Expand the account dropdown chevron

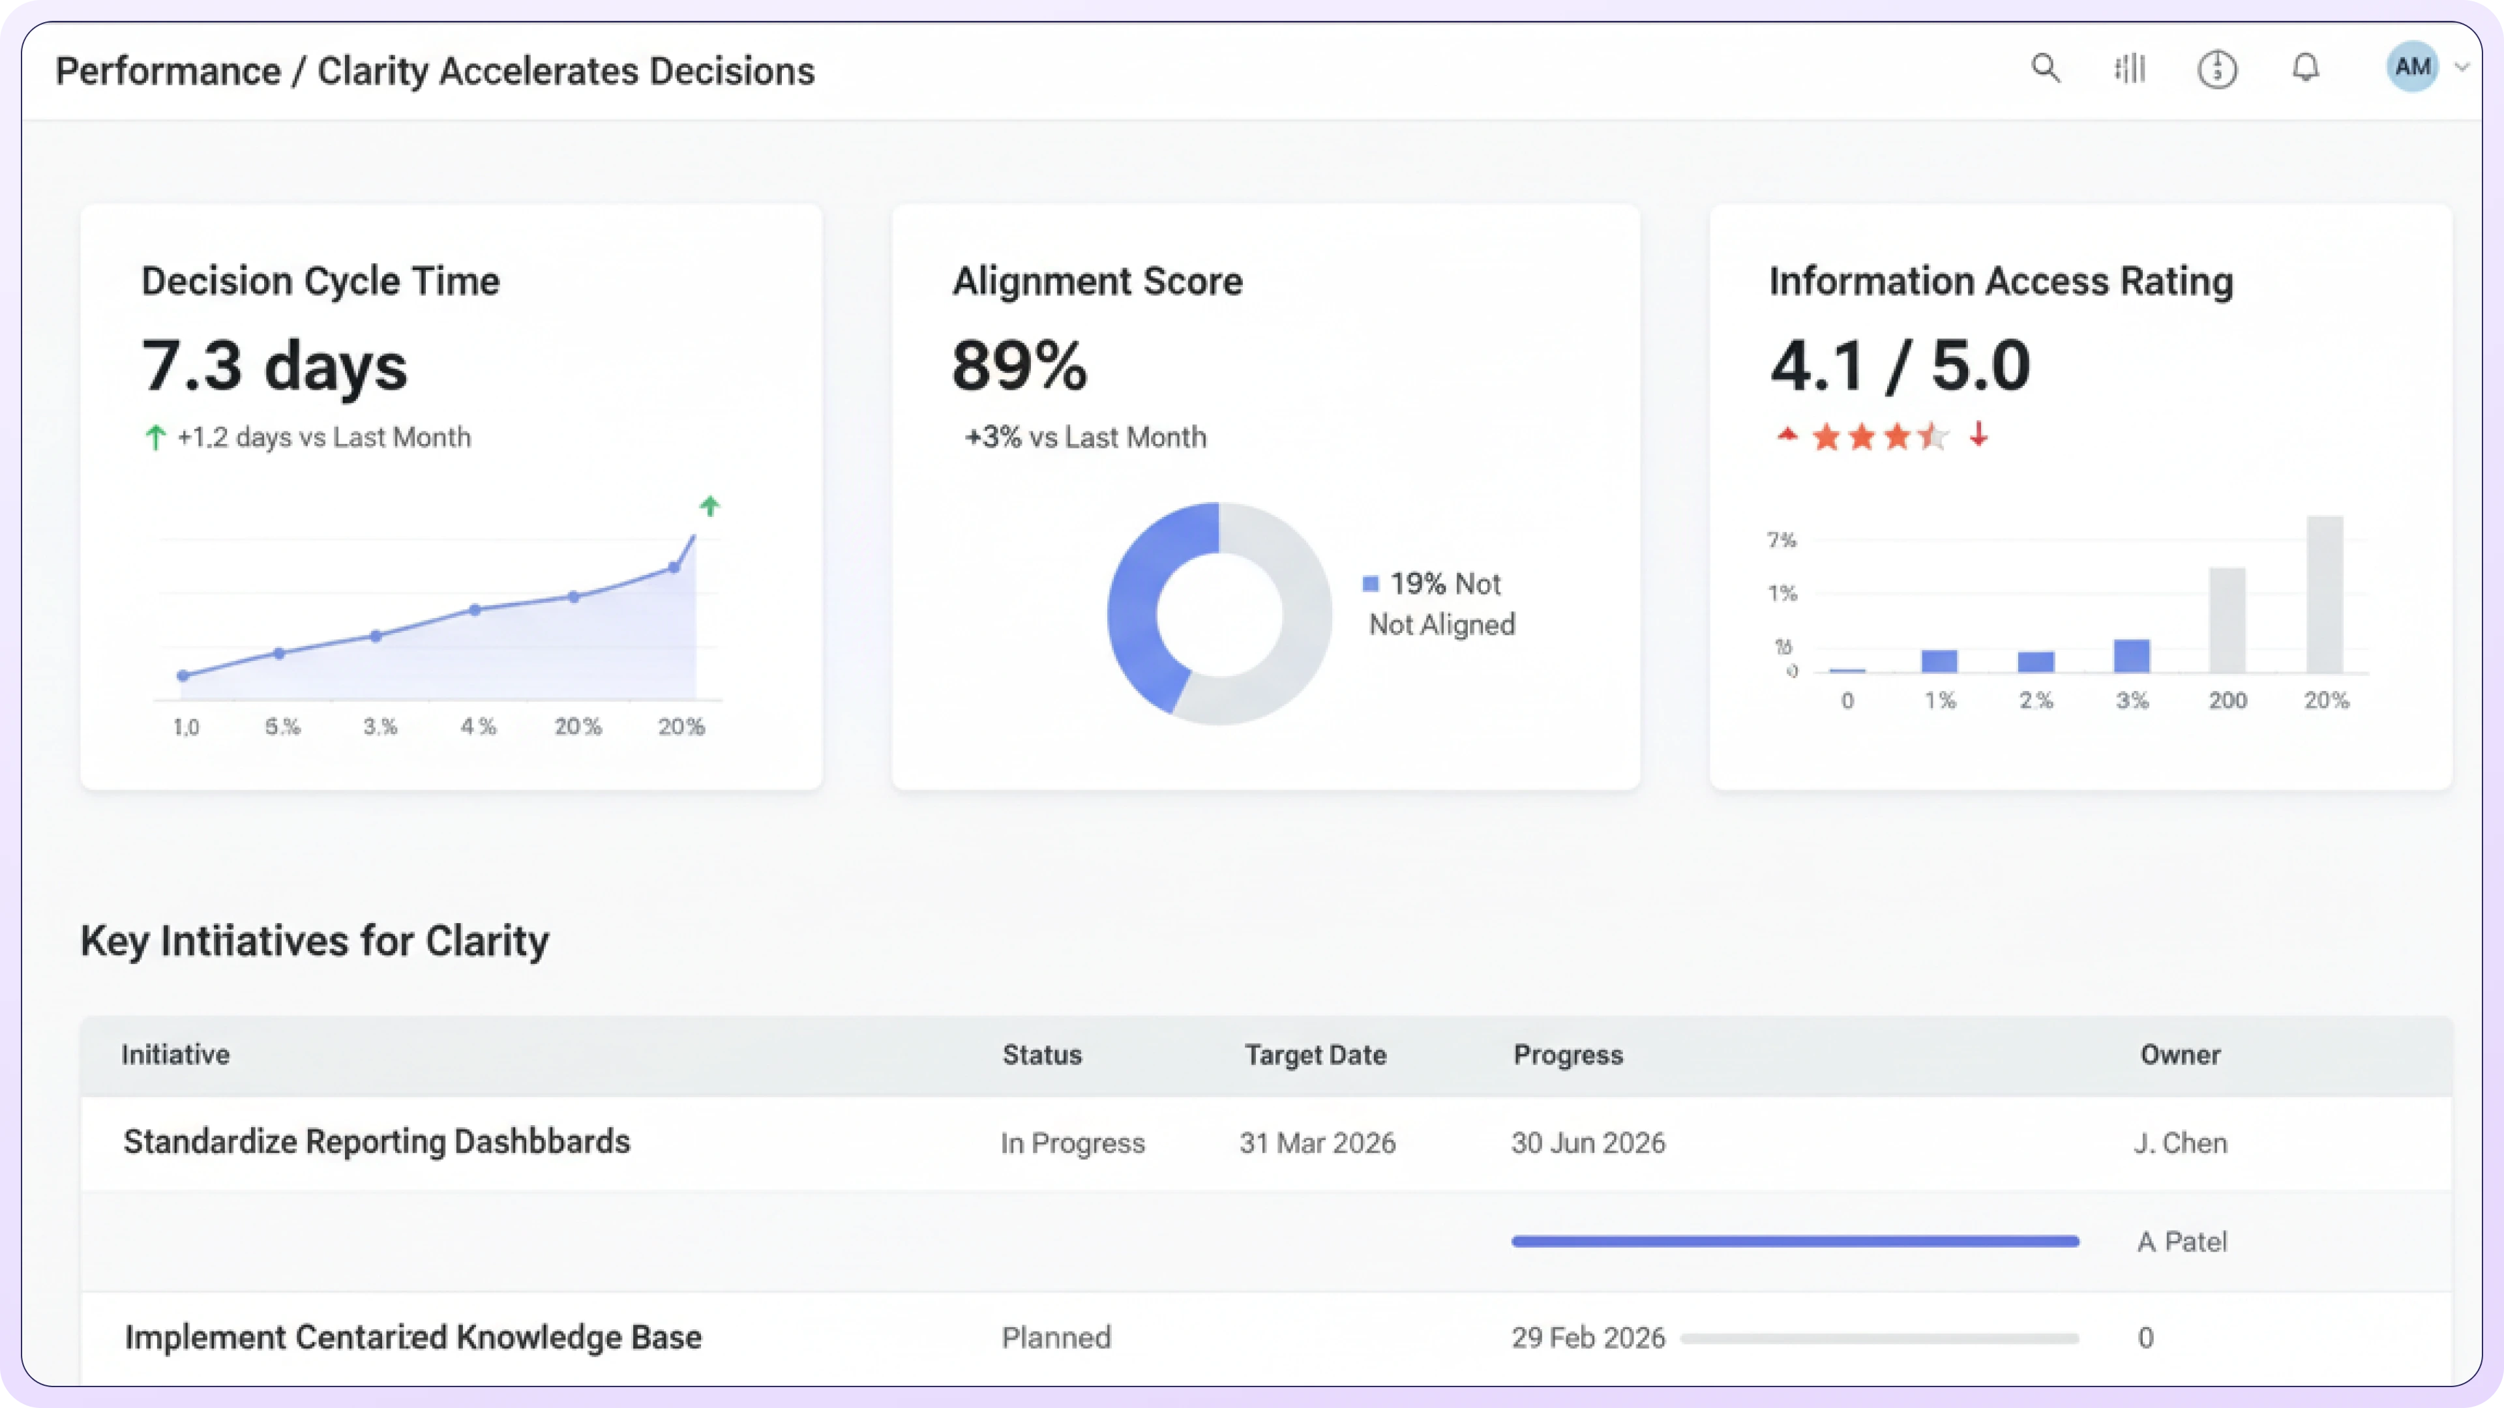click(x=2462, y=68)
